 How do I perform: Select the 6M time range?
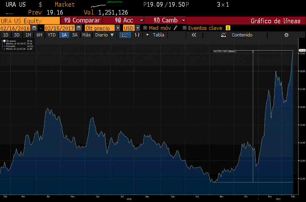(x=39, y=35)
